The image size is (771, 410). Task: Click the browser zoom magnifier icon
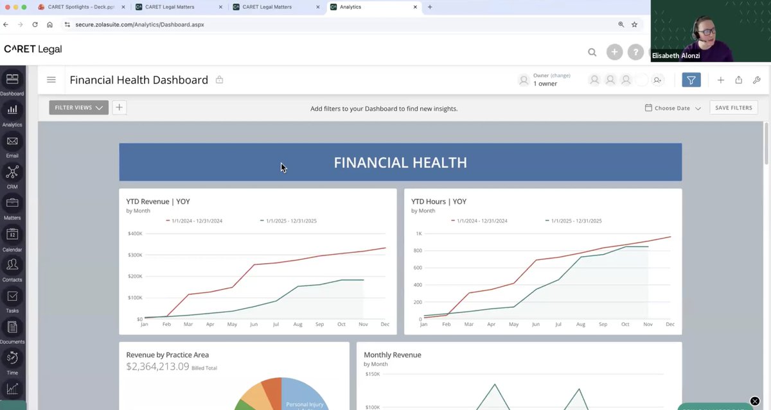pos(621,24)
